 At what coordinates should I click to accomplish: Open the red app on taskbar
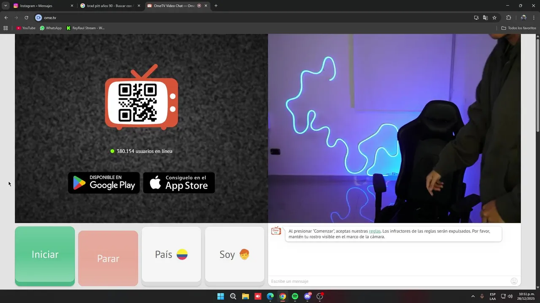click(258, 296)
